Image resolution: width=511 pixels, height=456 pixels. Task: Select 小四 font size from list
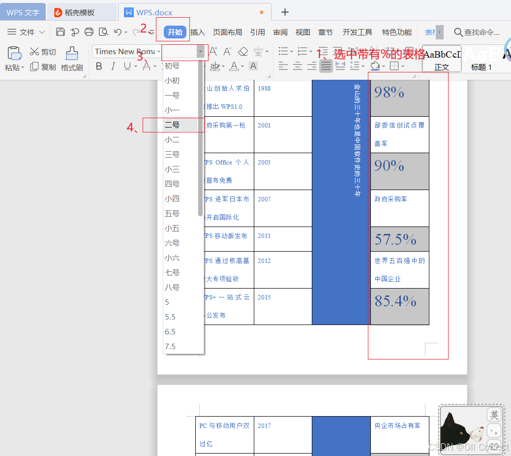click(x=180, y=198)
